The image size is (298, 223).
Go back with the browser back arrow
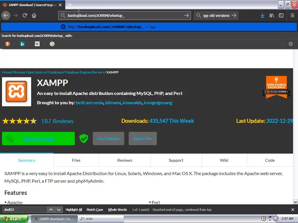6,15
